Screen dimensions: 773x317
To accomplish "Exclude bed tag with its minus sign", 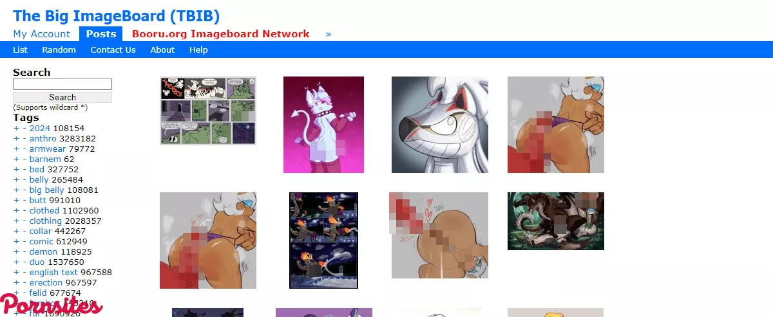I will (24, 170).
